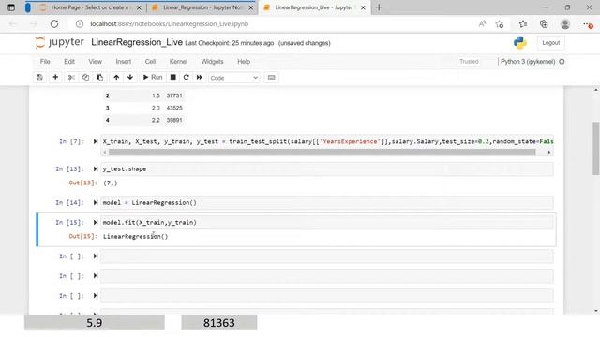Viewport: 600px width, 337px height.
Task: Rename notebook title LinearRegression_Live
Action: 137,42
